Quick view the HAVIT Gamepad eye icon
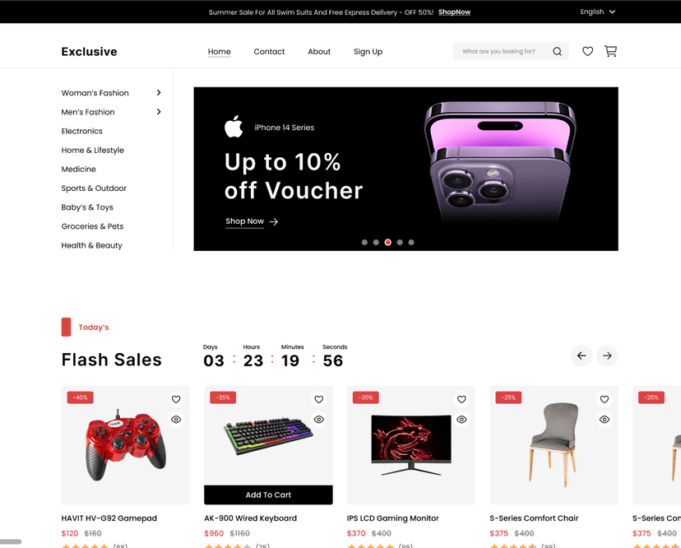 tap(176, 420)
